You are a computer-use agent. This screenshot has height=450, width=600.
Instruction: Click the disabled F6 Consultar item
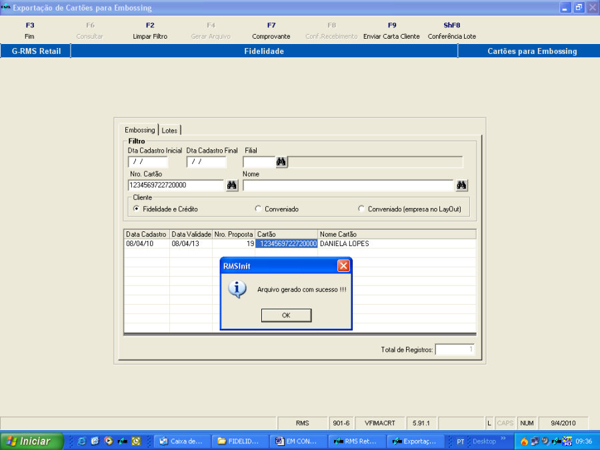coord(90,31)
